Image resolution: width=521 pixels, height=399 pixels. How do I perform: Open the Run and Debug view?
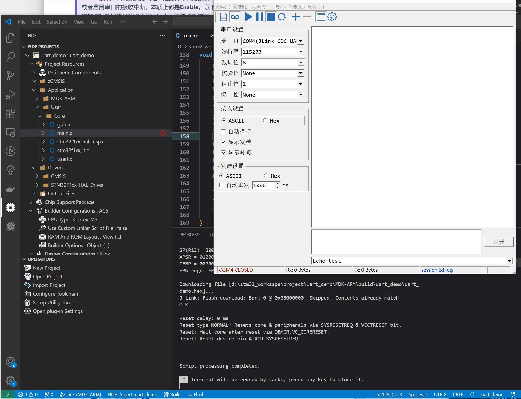[x=10, y=95]
